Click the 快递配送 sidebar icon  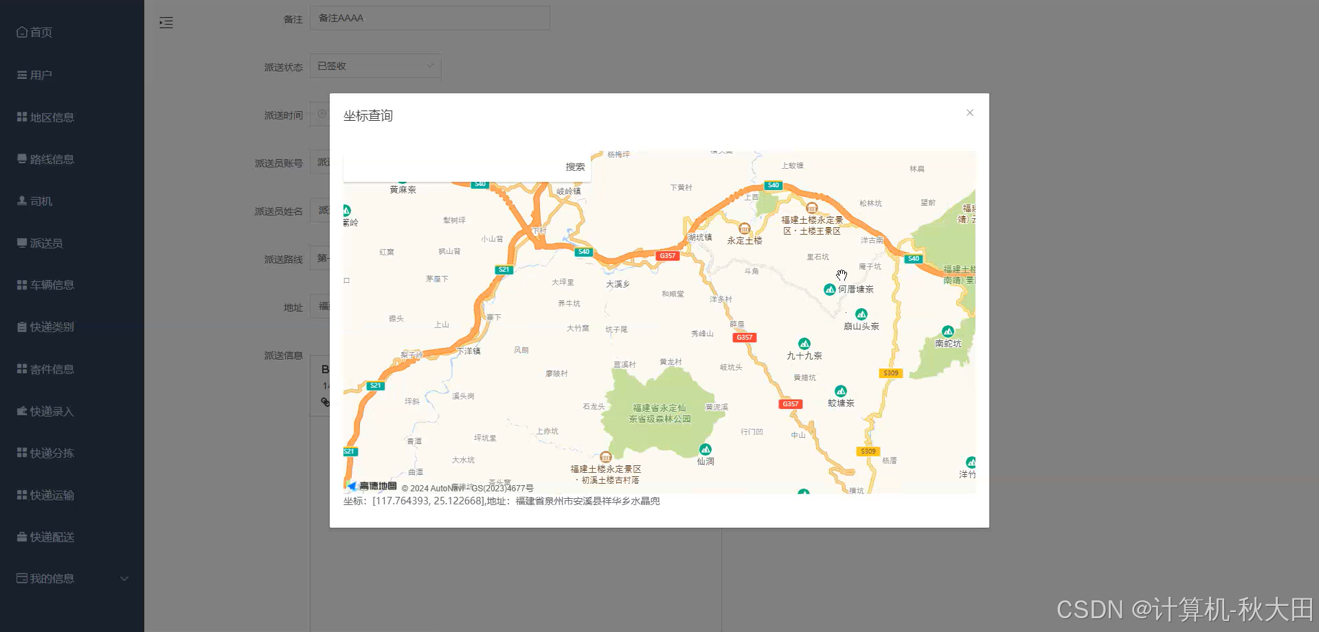click(22, 537)
